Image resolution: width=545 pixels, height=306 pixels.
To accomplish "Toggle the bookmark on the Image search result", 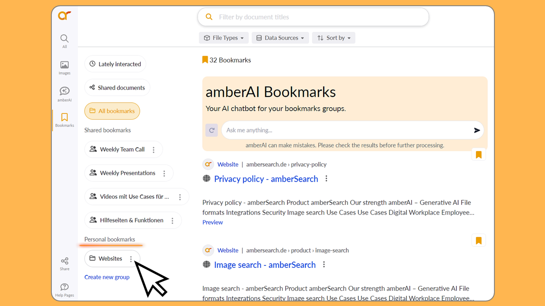I will [x=479, y=241].
